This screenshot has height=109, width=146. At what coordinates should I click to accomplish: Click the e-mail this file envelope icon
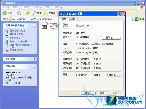point(7,45)
